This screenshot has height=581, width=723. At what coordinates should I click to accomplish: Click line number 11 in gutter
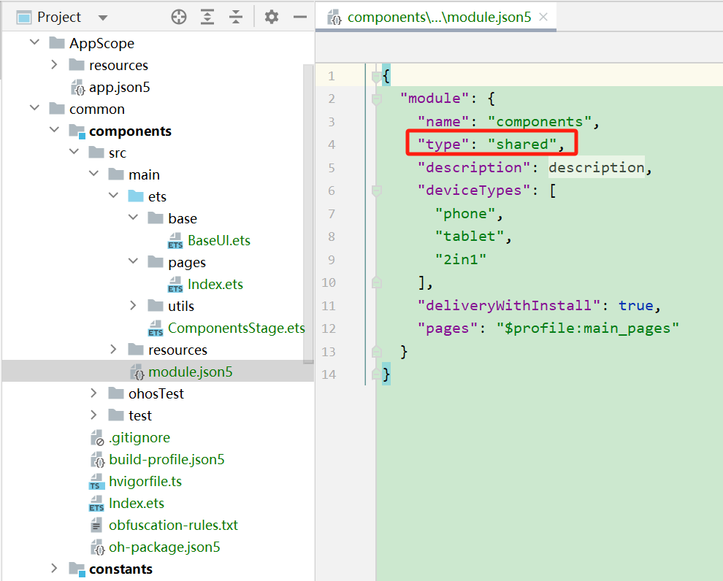pos(329,306)
